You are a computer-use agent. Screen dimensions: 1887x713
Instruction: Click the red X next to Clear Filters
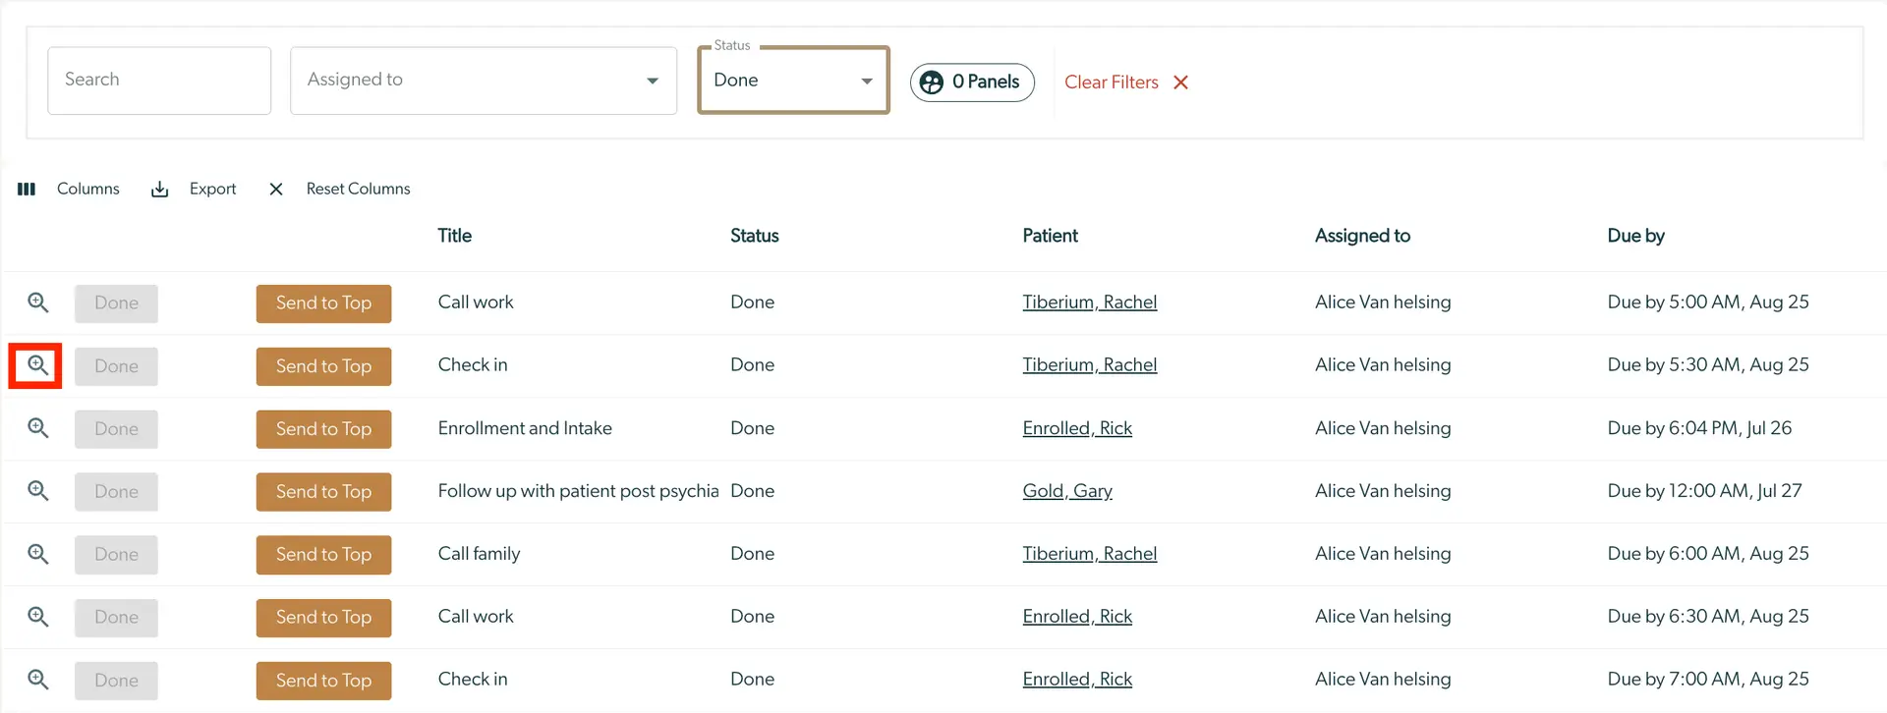(x=1180, y=82)
